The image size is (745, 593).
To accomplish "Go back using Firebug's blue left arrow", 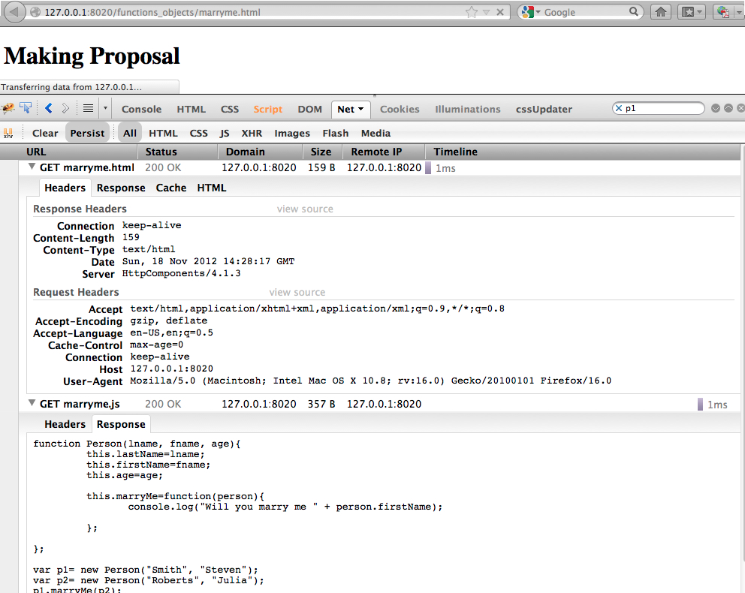I will point(49,109).
